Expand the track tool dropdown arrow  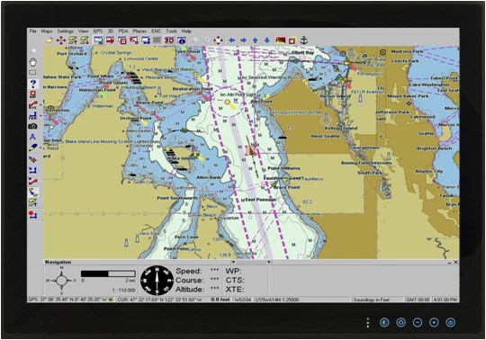40,116
